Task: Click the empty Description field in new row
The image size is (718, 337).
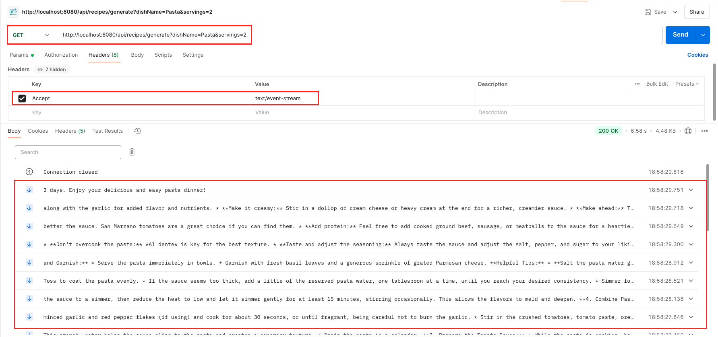Action: [589, 113]
